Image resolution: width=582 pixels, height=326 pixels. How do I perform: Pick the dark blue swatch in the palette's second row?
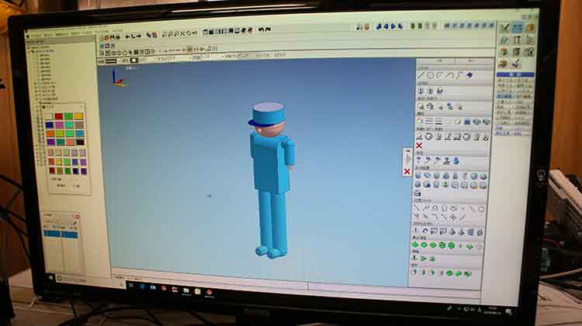click(x=50, y=125)
